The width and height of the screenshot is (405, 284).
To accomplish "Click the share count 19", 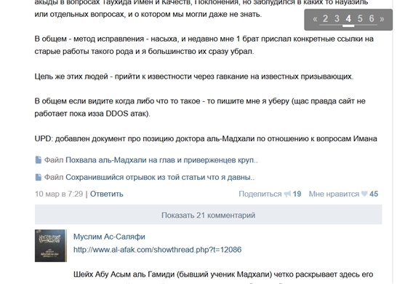I will click(x=297, y=194).
